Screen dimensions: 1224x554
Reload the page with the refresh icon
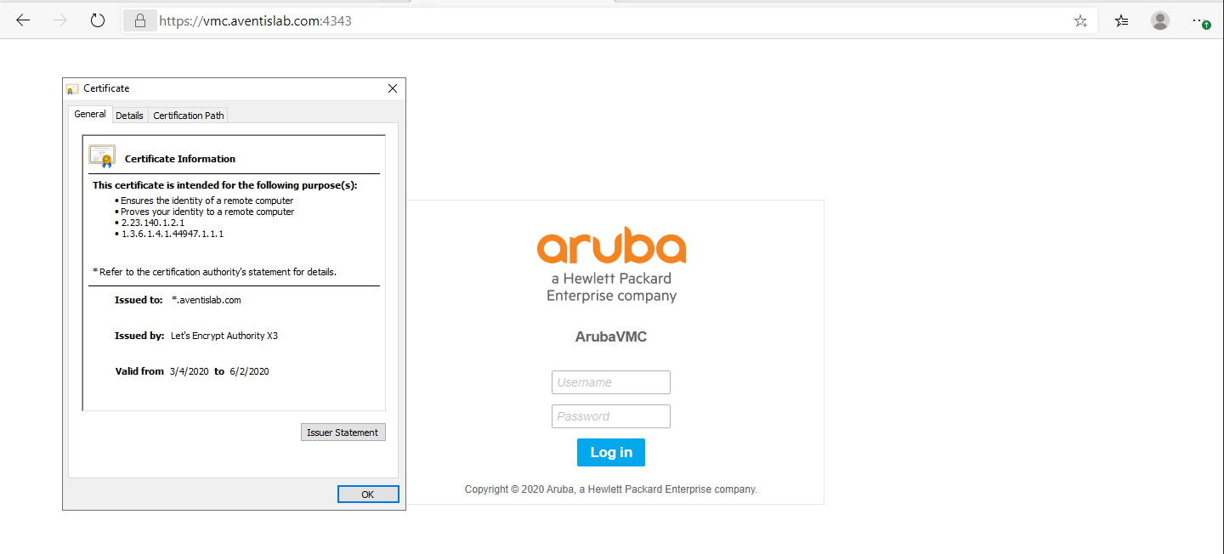click(x=96, y=20)
